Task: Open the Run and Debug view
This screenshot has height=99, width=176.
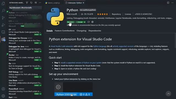Action: click(x=3, y=25)
